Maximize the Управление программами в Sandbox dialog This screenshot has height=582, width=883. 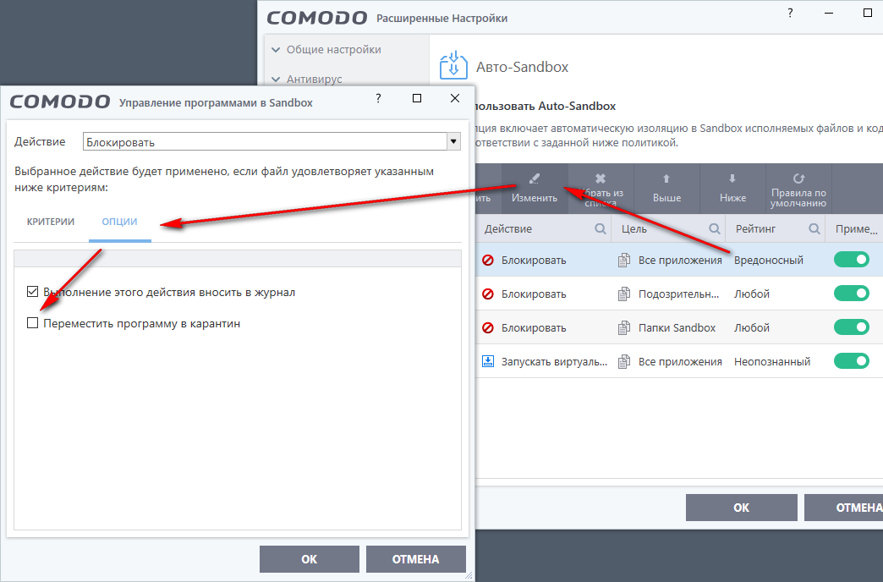tap(417, 98)
